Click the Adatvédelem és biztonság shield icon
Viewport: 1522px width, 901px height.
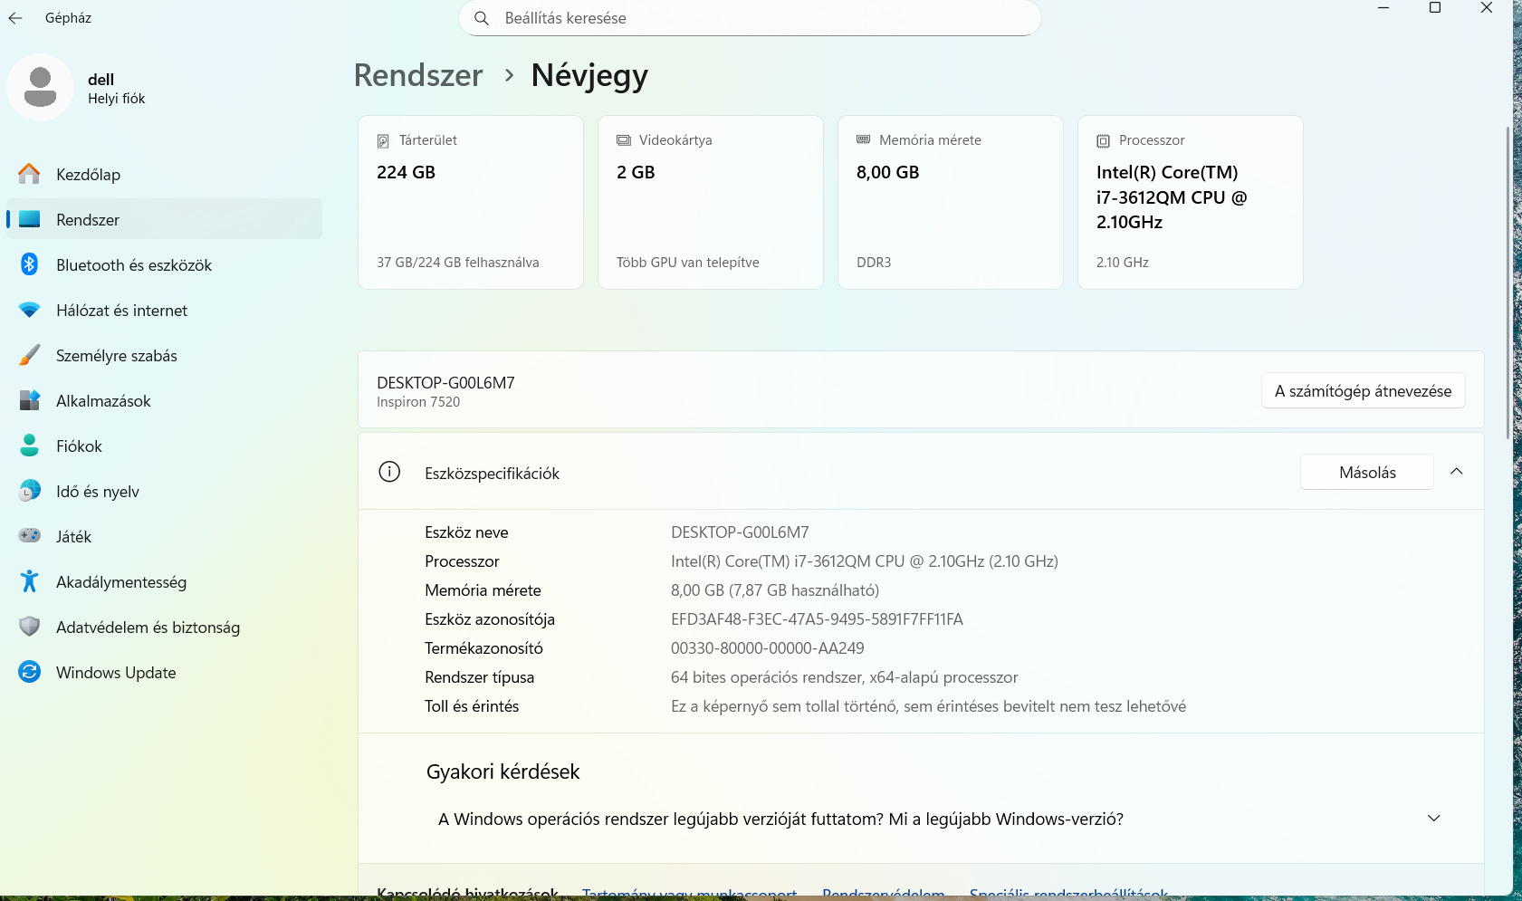coord(29,627)
